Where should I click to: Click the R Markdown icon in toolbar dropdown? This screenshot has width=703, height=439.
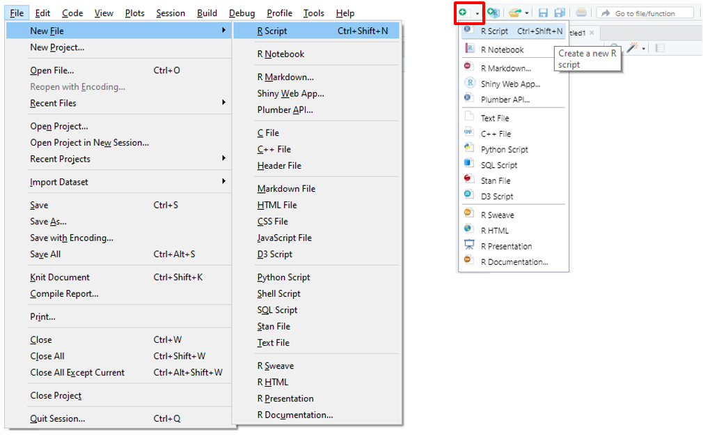point(468,66)
